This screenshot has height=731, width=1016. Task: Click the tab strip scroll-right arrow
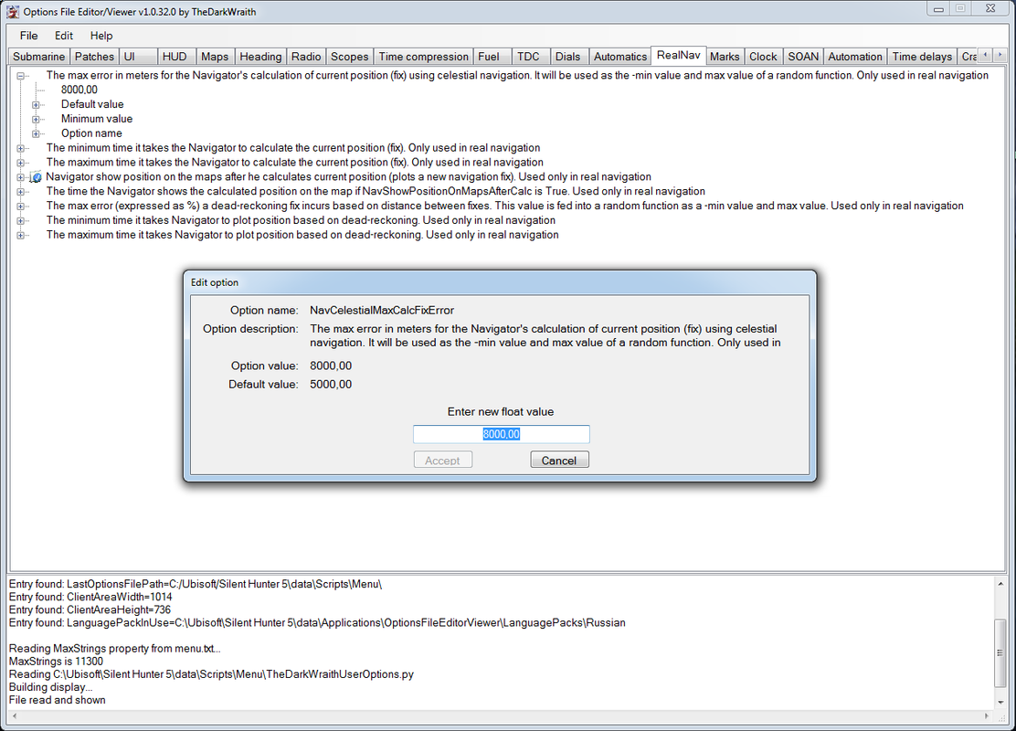point(1000,55)
